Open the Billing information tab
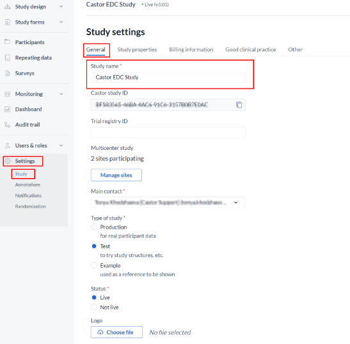 click(191, 49)
